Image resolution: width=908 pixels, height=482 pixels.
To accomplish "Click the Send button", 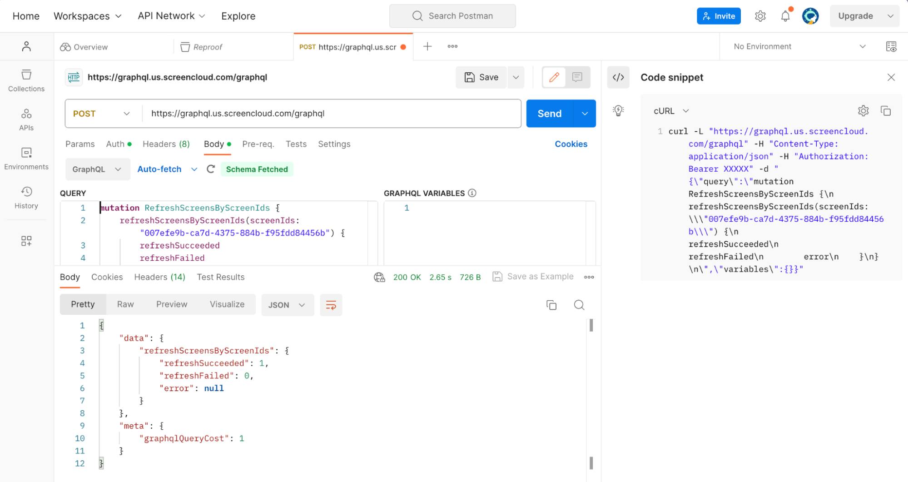I will click(550, 114).
